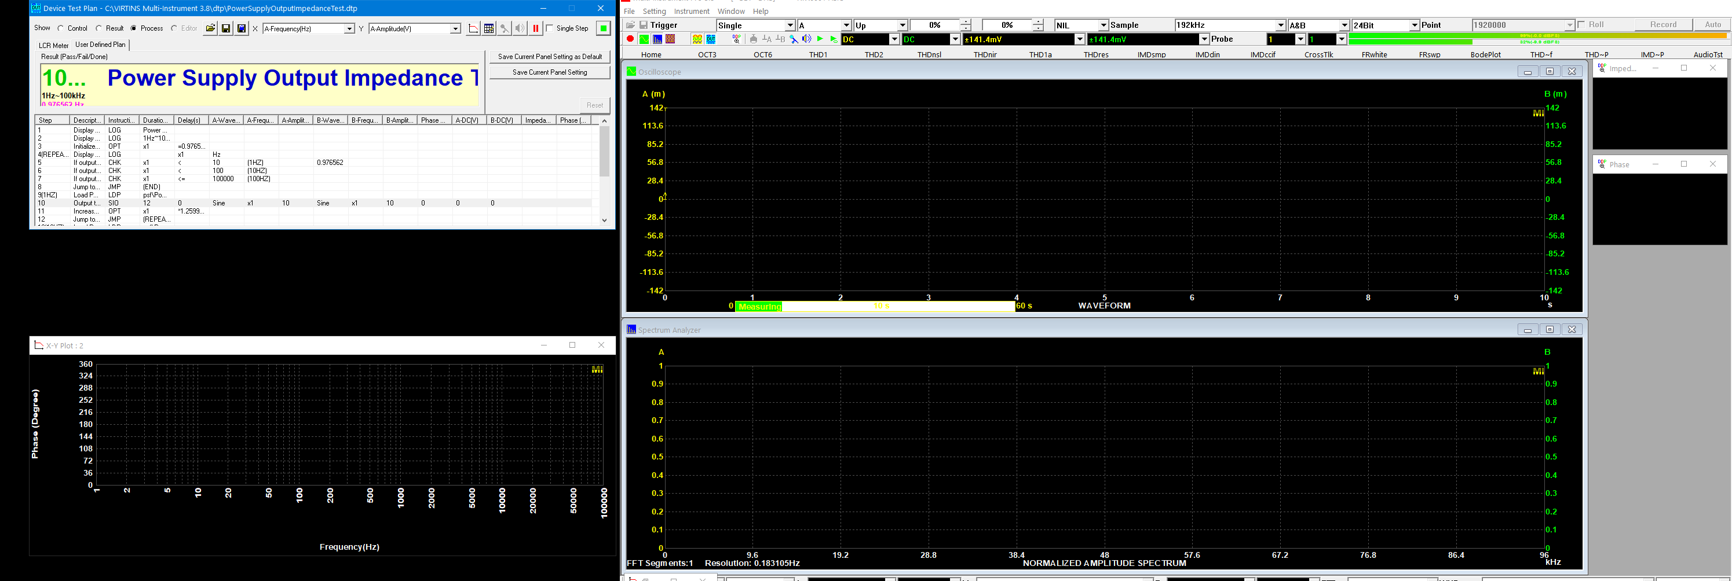1732x581 pixels.
Task: Open the trigger mode Single dropdown
Action: [791, 25]
